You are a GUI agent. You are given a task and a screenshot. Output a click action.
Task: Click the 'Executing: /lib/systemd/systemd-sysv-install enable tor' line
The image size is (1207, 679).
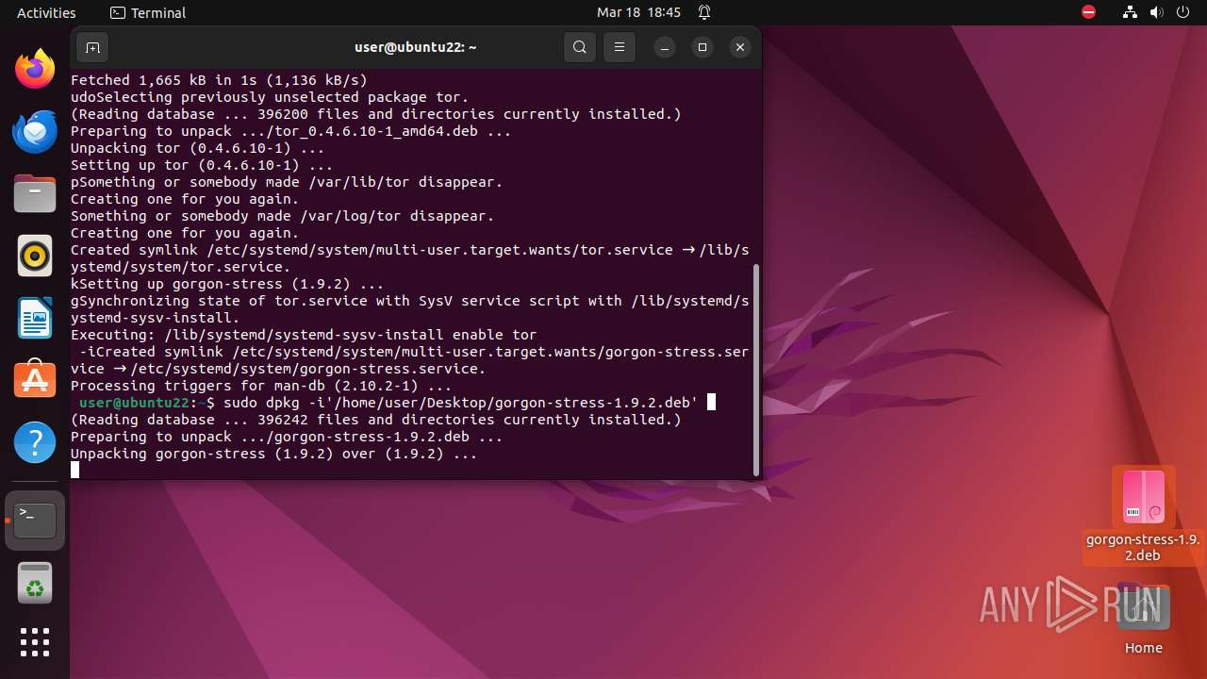click(304, 335)
